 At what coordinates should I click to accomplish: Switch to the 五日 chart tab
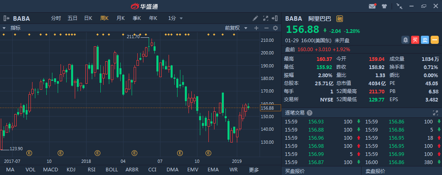(72, 18)
